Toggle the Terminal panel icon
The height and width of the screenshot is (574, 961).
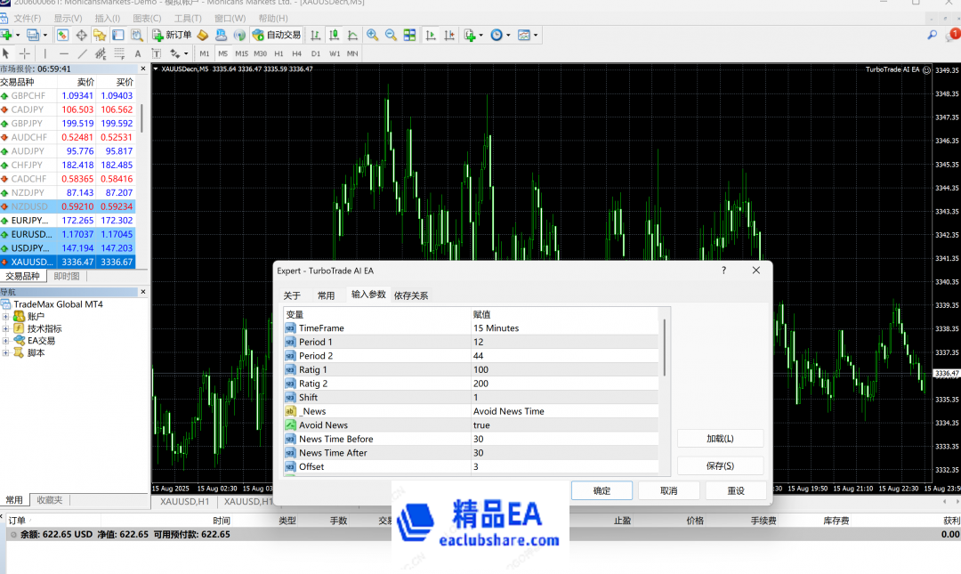pyautogui.click(x=118, y=35)
